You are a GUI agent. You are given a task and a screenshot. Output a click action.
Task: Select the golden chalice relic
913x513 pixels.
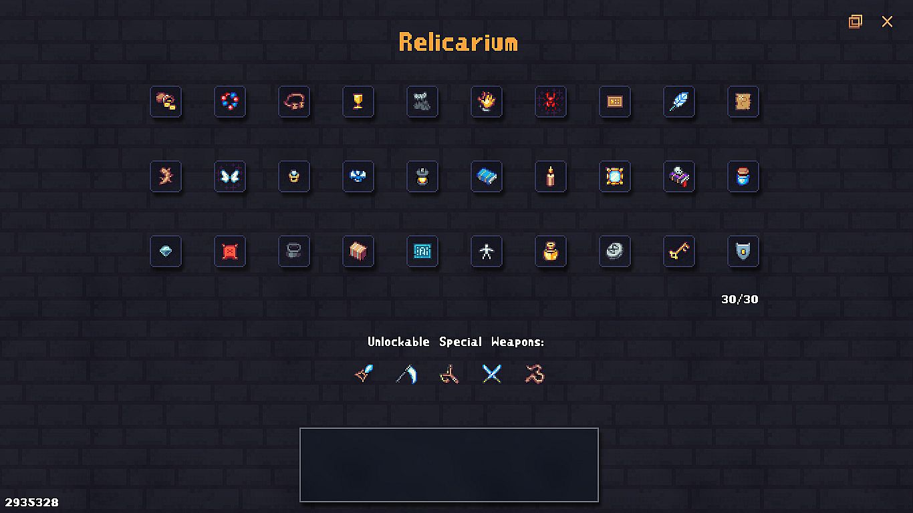[x=358, y=102]
